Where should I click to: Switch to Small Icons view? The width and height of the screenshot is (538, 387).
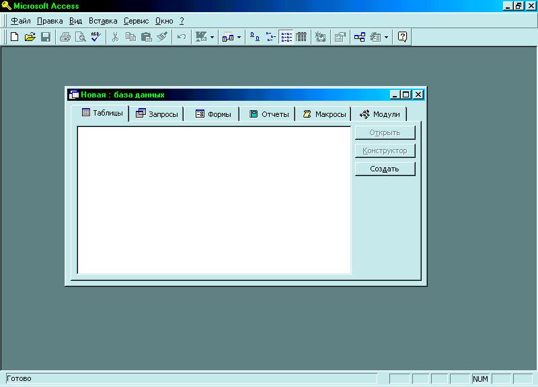(x=271, y=37)
